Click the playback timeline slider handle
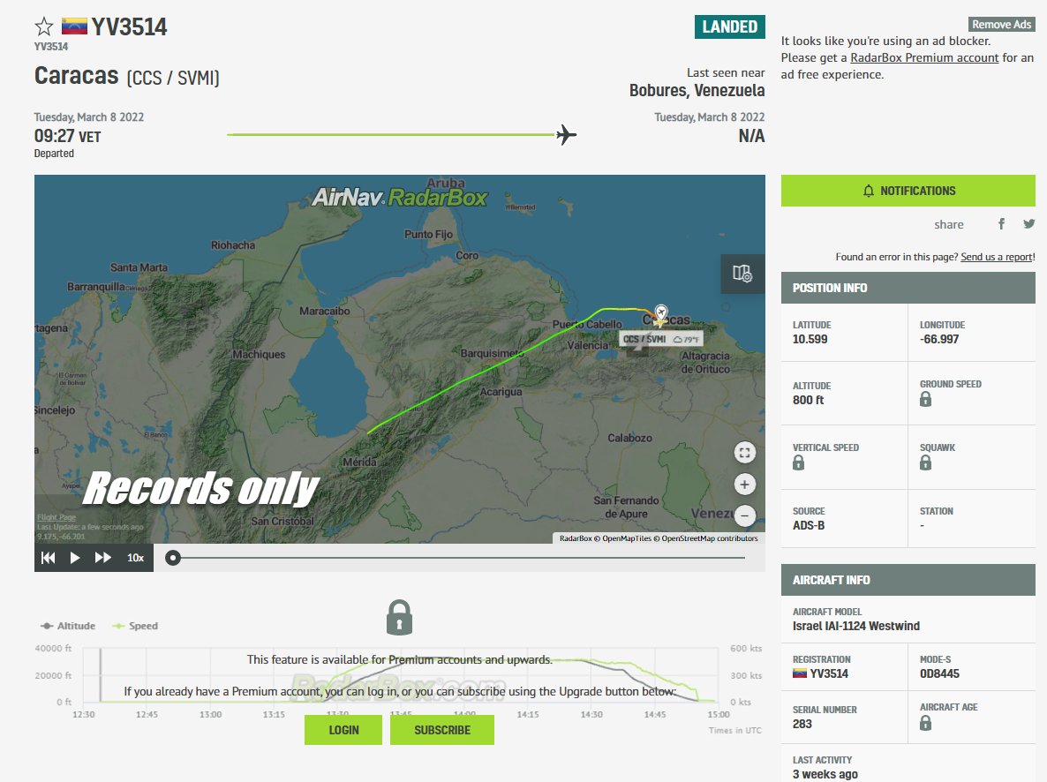The height and width of the screenshot is (782, 1047). pyautogui.click(x=173, y=558)
